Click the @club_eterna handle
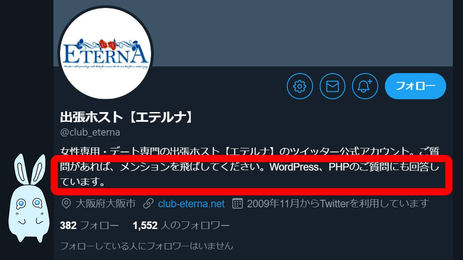The image size is (463, 260). 90,132
